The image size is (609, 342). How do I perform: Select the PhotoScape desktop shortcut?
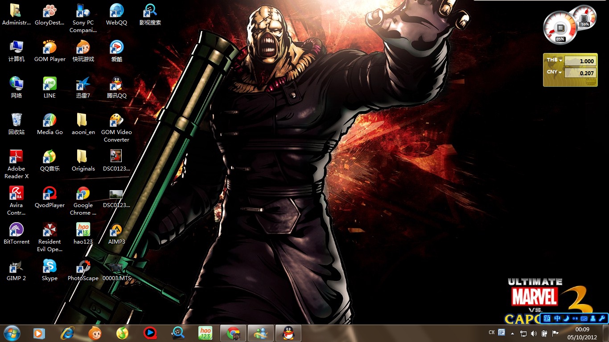(83, 270)
